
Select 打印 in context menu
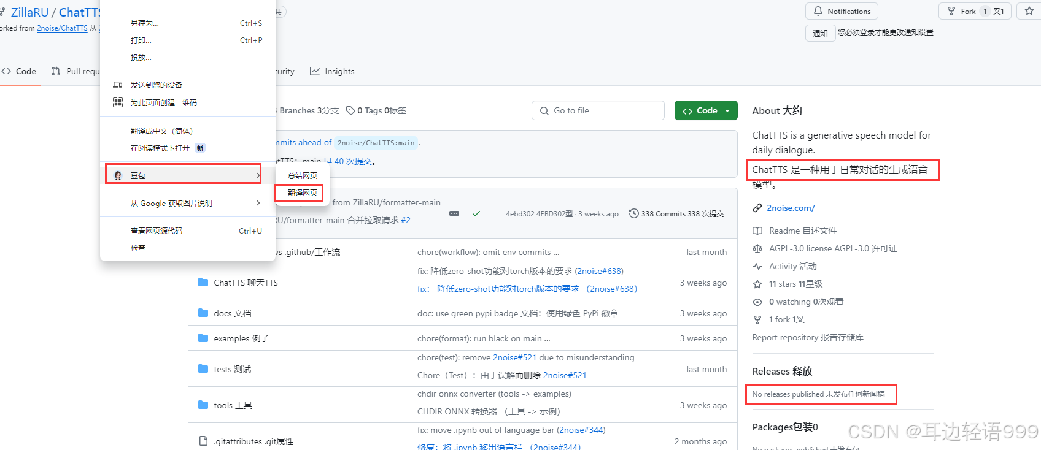tap(141, 40)
